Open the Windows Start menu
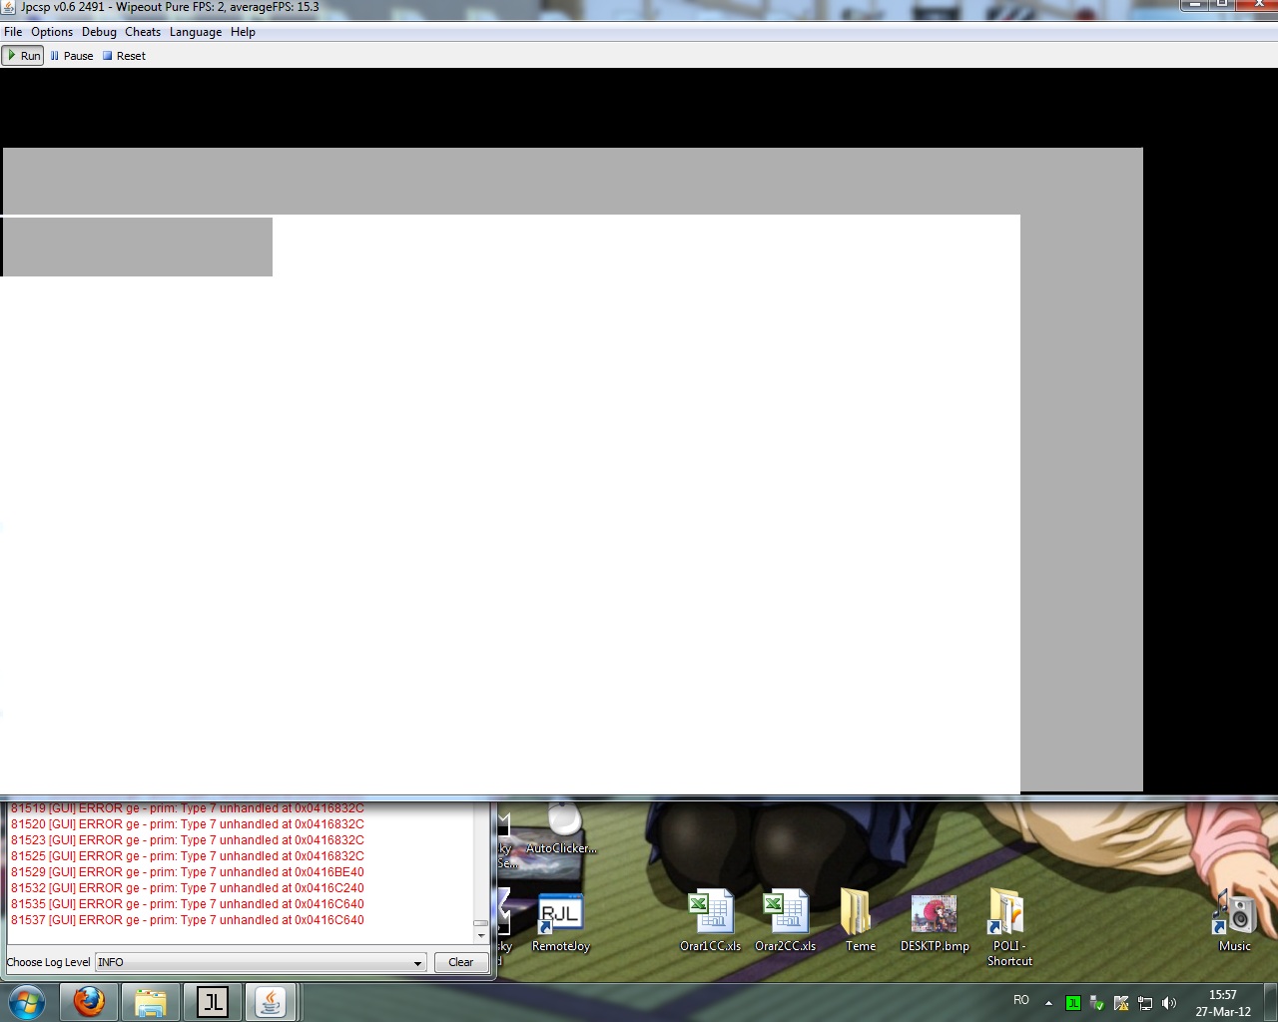Viewport: 1278px width, 1022px height. pyautogui.click(x=27, y=1002)
